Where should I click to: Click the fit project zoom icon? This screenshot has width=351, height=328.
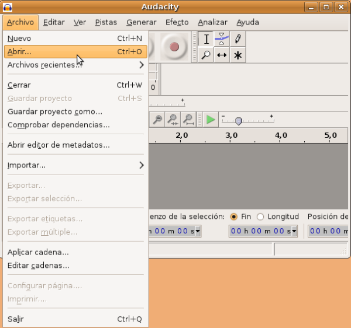188,120
